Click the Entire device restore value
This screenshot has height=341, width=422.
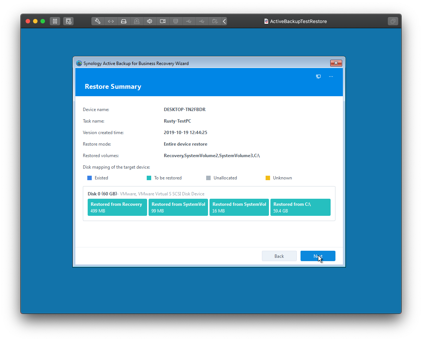(185, 144)
